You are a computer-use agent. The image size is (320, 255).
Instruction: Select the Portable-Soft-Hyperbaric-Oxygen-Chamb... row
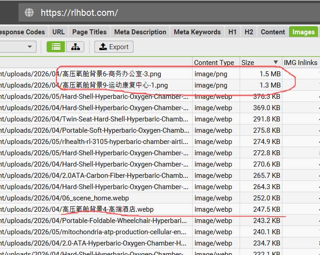[160, 130]
